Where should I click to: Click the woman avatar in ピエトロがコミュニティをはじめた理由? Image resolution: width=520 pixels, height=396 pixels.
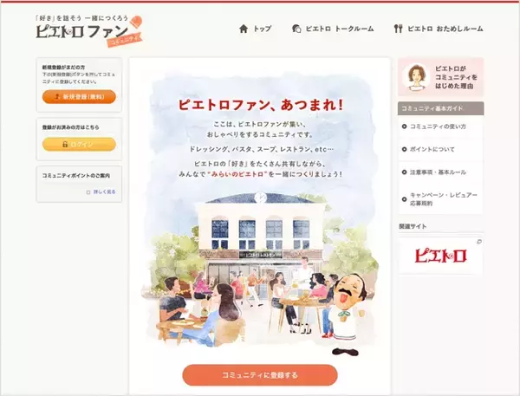coord(416,77)
